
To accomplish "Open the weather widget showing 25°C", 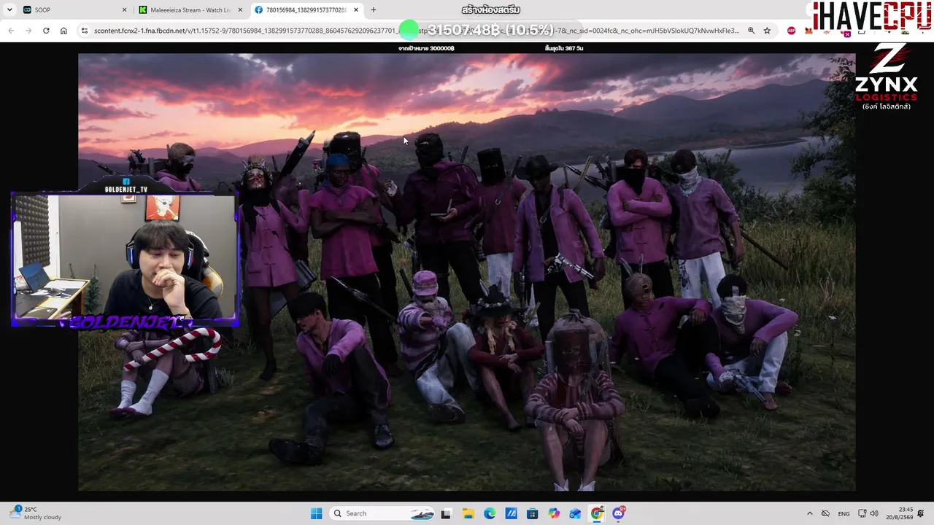I will coord(36,513).
